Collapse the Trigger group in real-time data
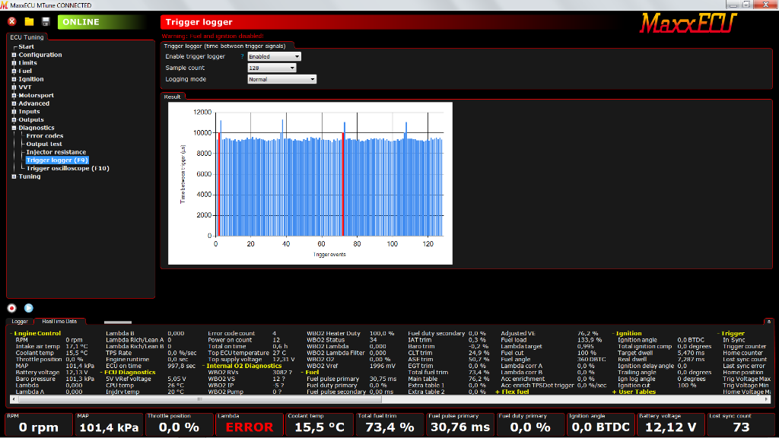The width and height of the screenshot is (779, 438). click(718, 334)
